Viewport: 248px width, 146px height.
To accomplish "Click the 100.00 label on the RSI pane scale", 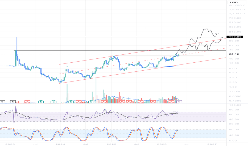I will click(235, 105).
